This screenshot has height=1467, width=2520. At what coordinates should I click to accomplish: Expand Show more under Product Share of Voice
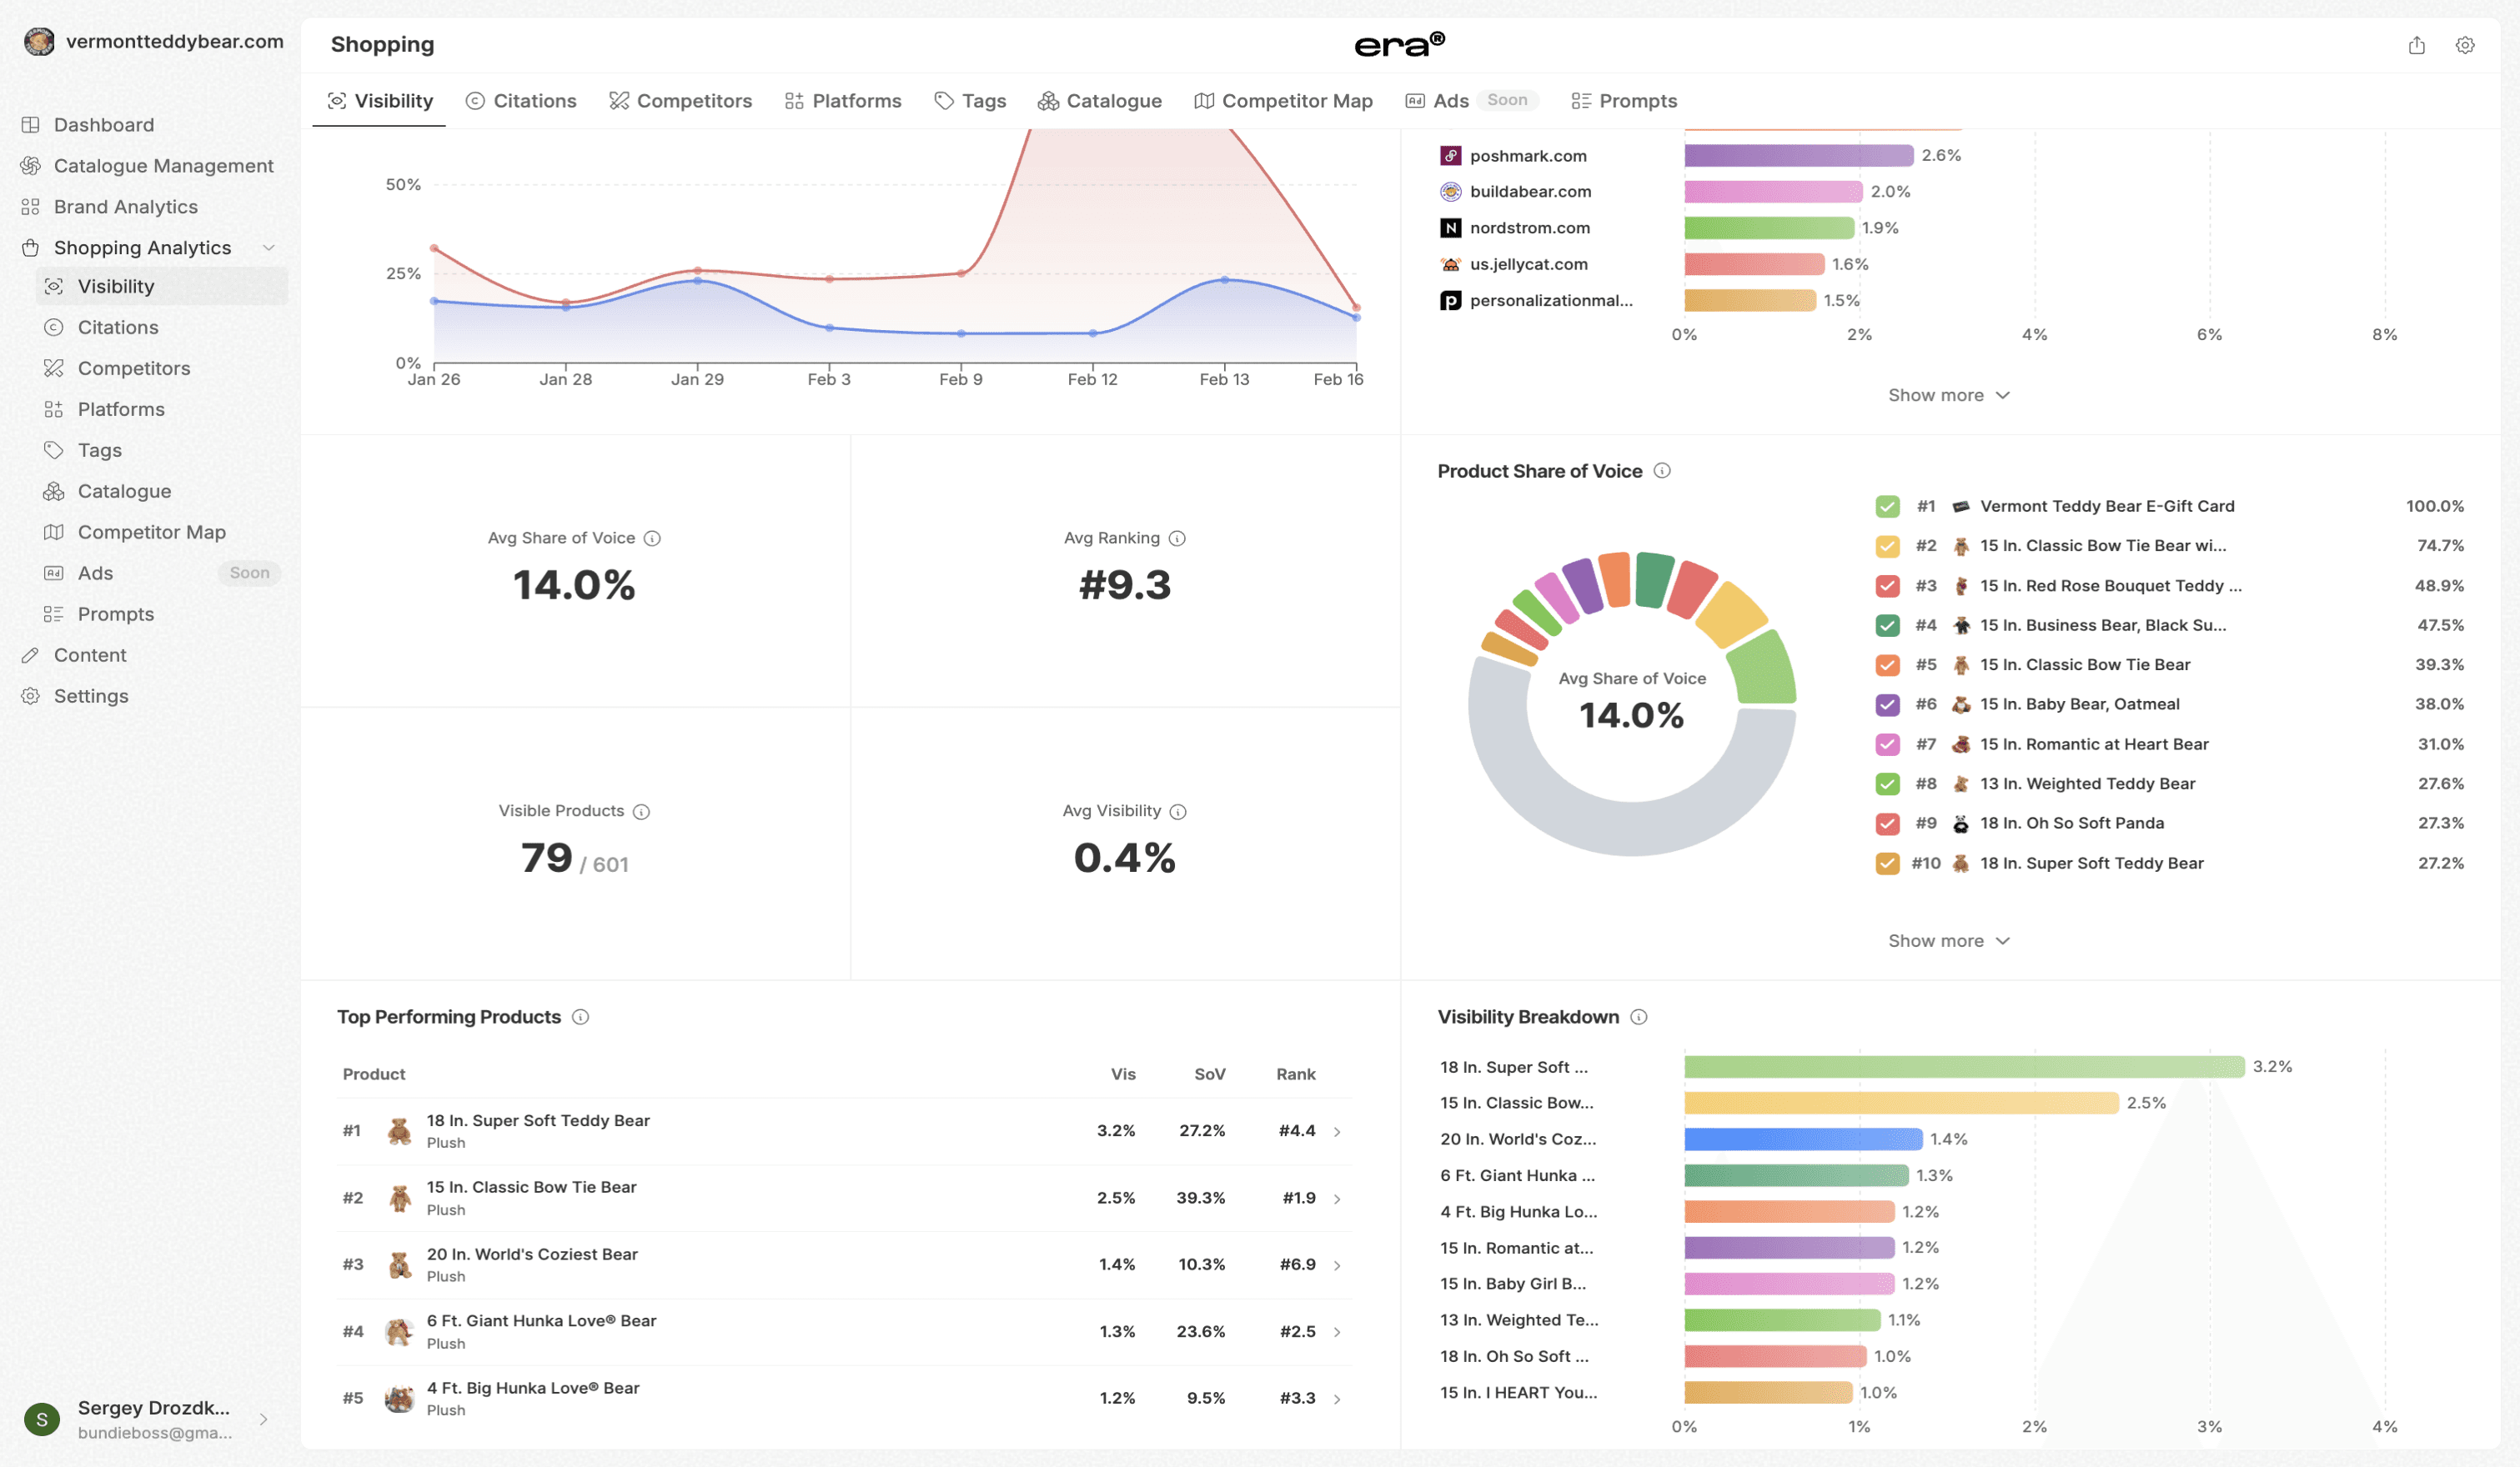tap(1948, 941)
